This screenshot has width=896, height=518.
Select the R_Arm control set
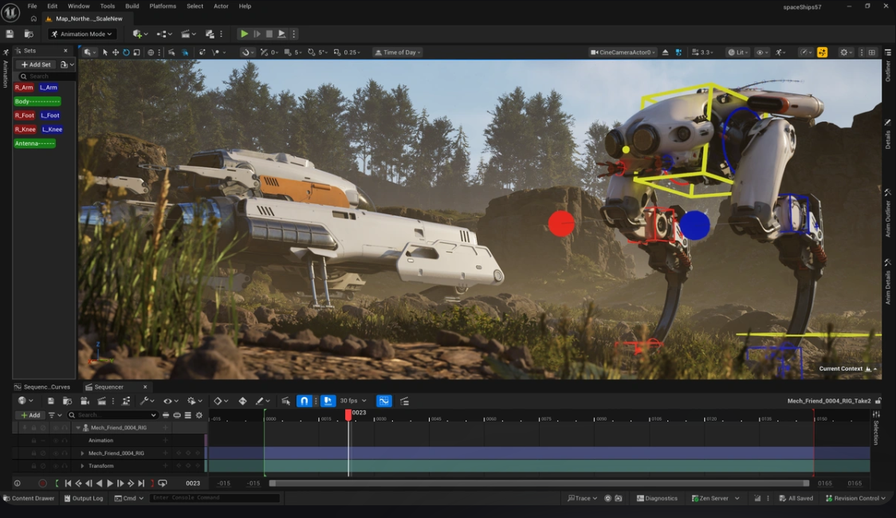(24, 88)
